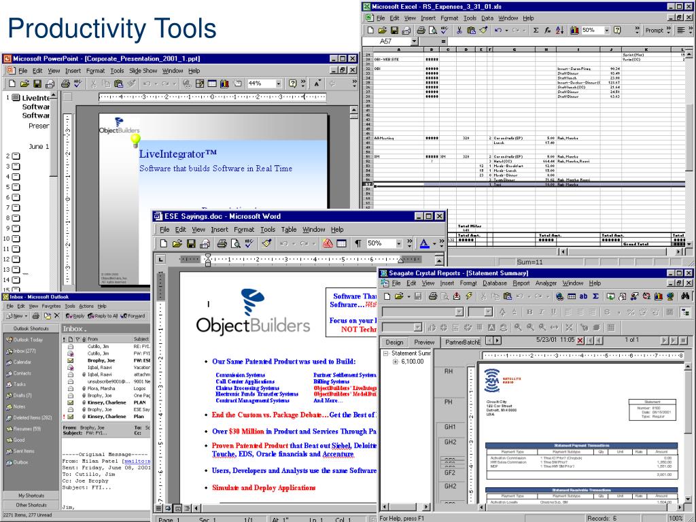Image resolution: width=696 pixels, height=522 pixels.
Task: Click Excel horizontal scrollbar left arrow
Action: coord(563,251)
